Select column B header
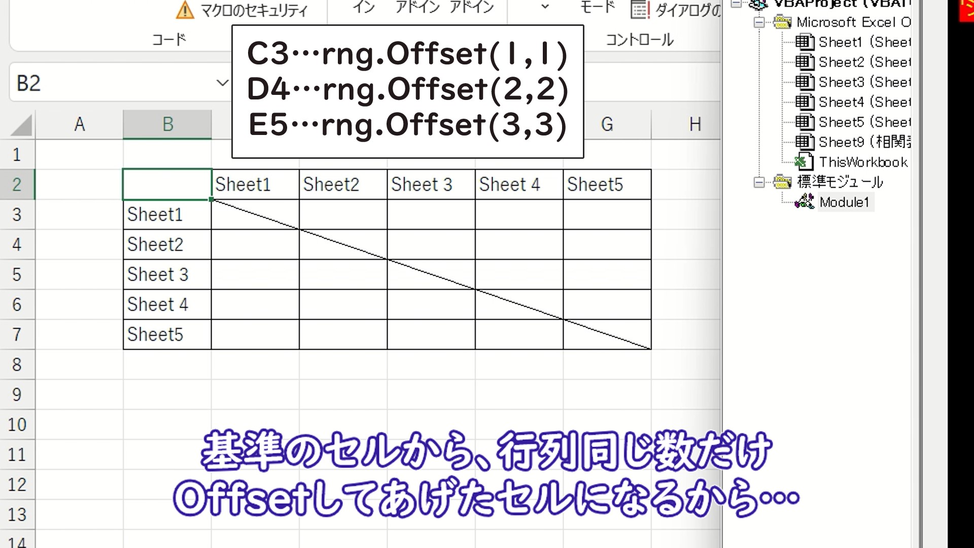 [167, 124]
